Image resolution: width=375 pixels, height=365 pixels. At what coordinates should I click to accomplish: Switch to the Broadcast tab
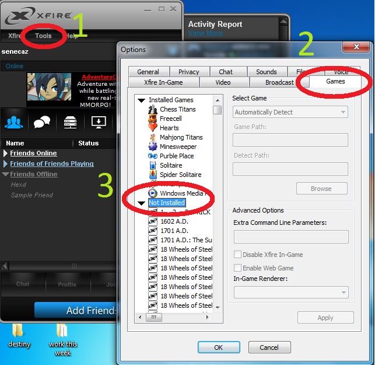(x=279, y=82)
